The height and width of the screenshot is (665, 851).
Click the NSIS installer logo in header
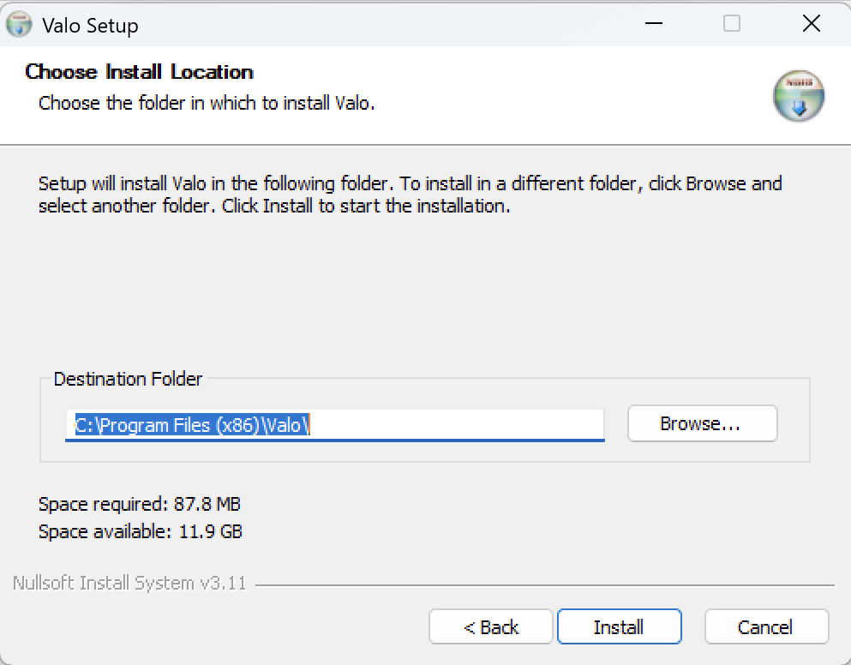pos(799,98)
